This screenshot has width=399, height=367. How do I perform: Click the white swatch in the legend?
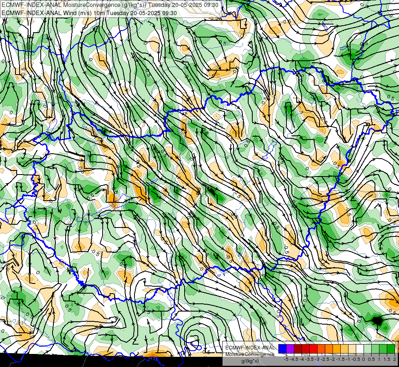point(360,349)
